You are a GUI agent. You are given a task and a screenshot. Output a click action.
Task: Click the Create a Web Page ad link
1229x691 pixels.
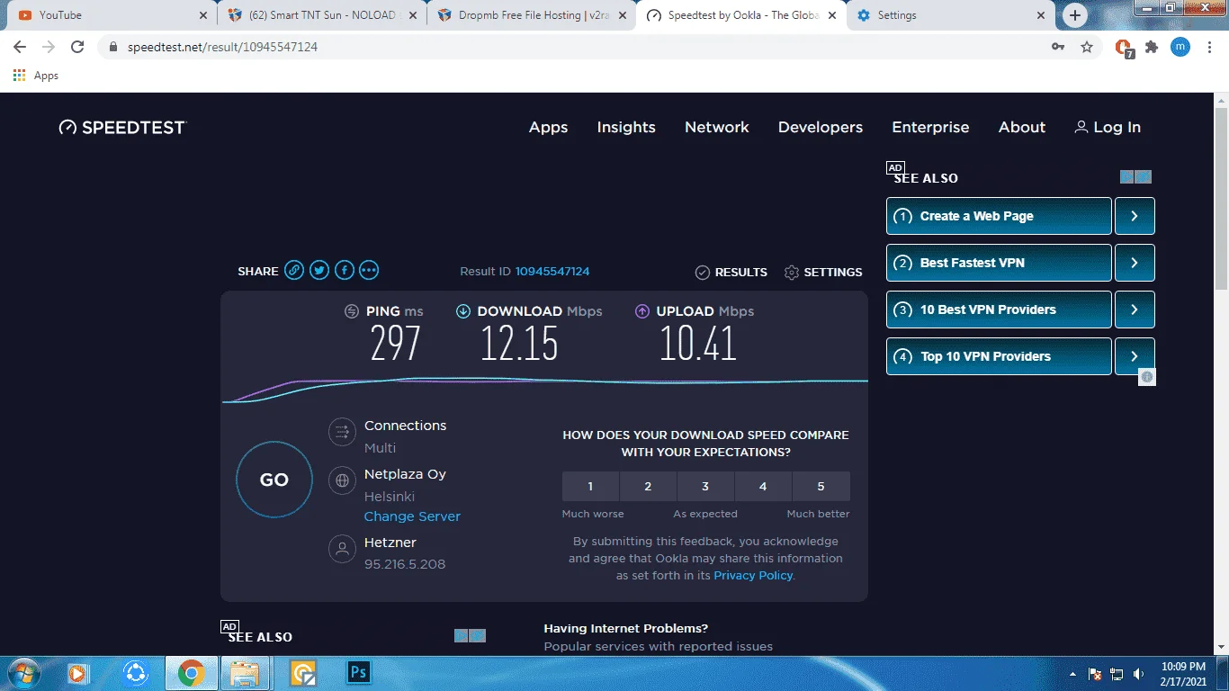999,216
